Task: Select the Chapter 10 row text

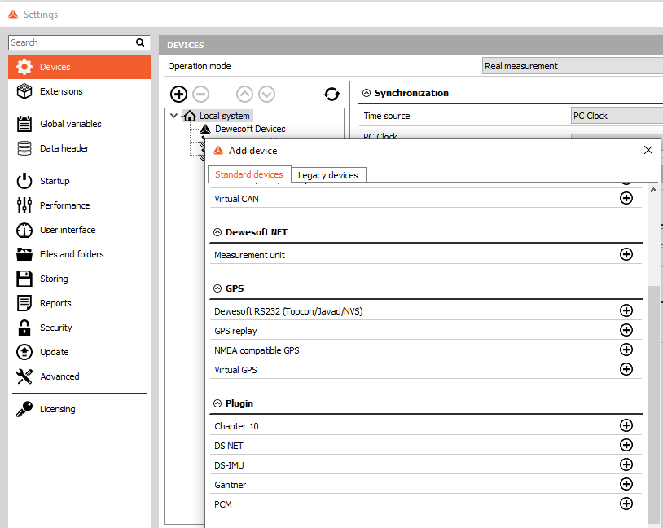Action: pos(236,426)
